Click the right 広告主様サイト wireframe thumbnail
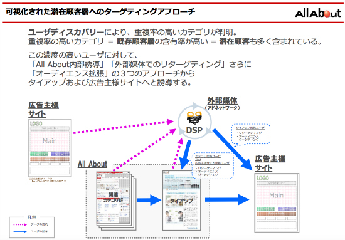Viewport: 345px width, 240px height. click(x=277, y=203)
